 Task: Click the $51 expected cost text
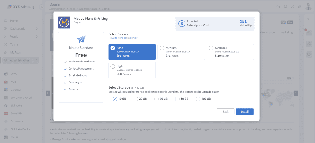coord(243,21)
